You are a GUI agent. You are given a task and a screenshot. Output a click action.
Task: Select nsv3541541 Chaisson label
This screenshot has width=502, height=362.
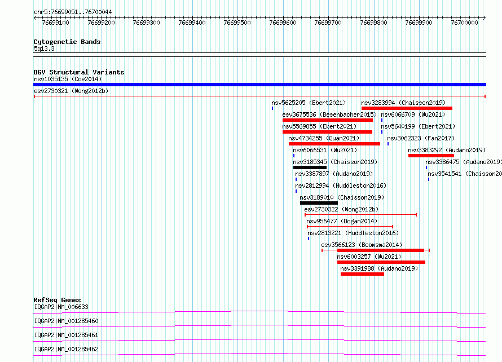pos(465,174)
